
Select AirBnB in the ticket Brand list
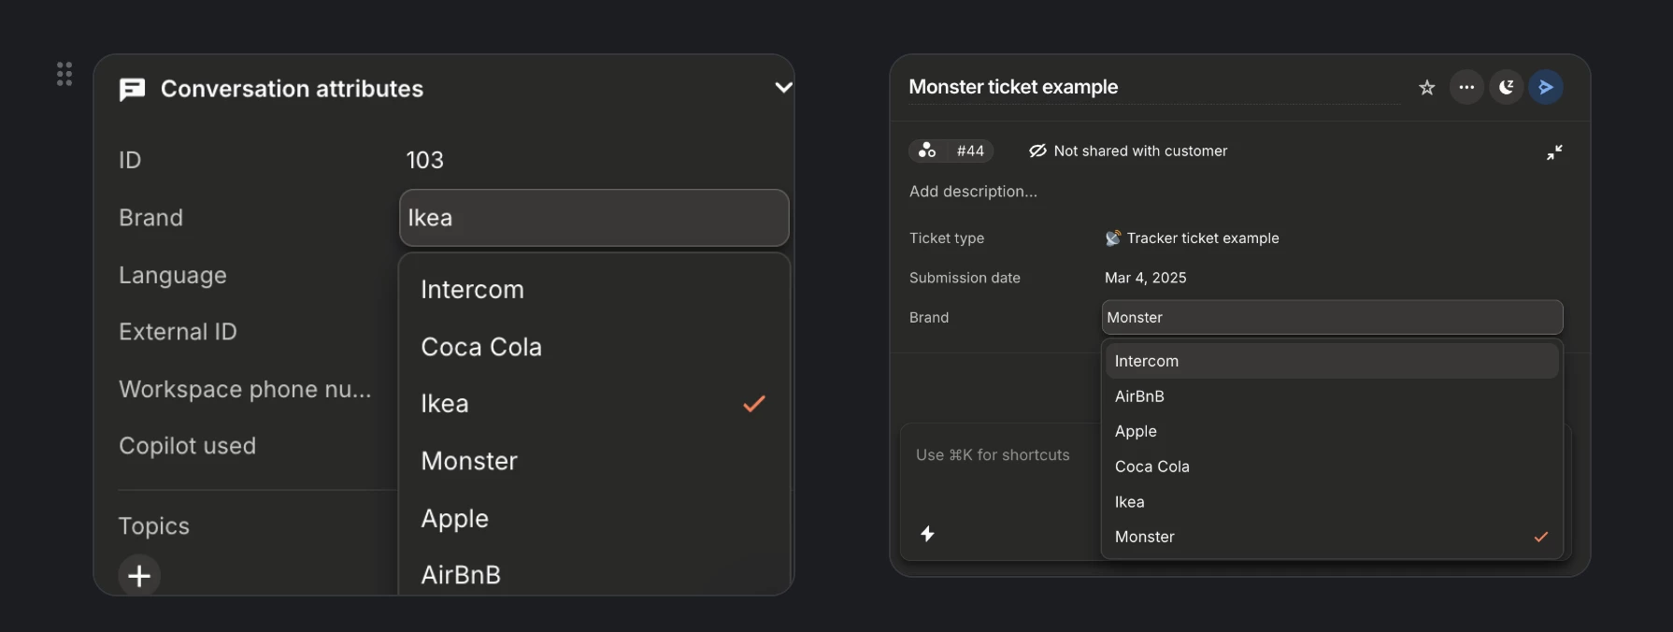[1332, 396]
